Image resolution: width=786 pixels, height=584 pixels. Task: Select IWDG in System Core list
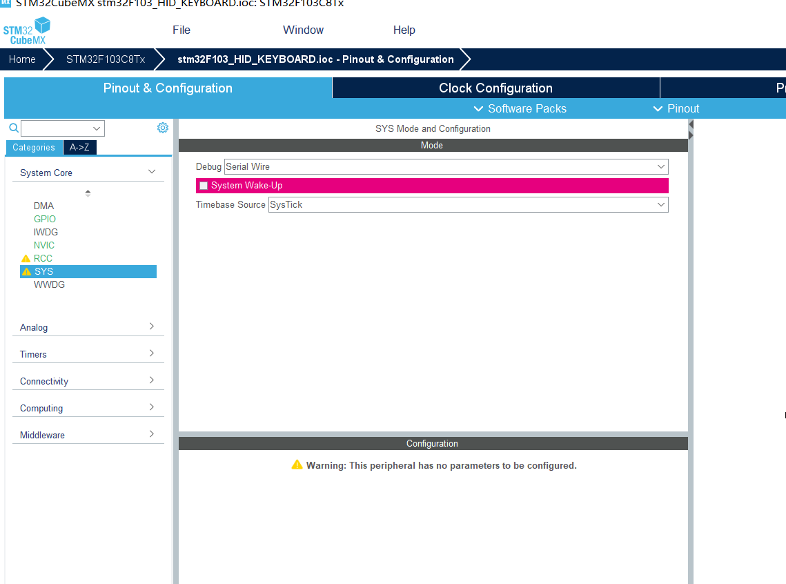[46, 232]
